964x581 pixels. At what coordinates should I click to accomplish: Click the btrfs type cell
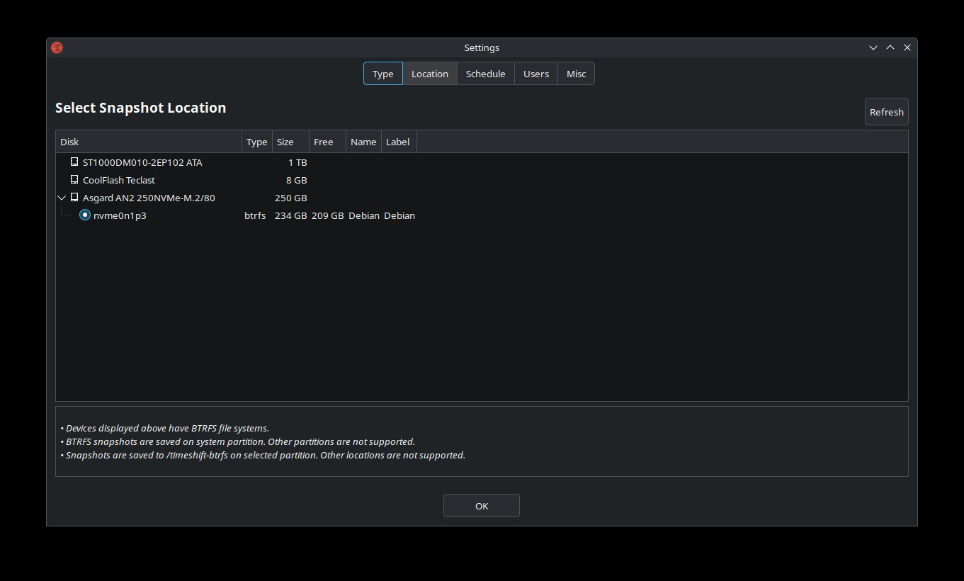255,215
